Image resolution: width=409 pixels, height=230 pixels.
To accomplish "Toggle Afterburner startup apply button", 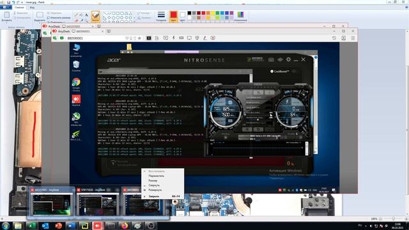I will tap(226, 137).
